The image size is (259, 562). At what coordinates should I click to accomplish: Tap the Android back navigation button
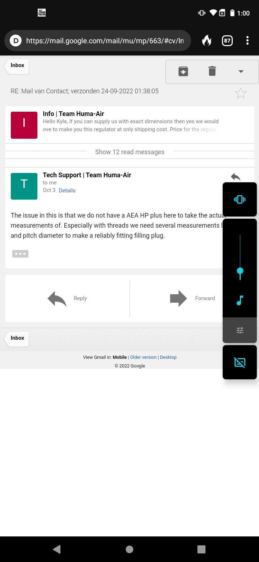pos(57,549)
